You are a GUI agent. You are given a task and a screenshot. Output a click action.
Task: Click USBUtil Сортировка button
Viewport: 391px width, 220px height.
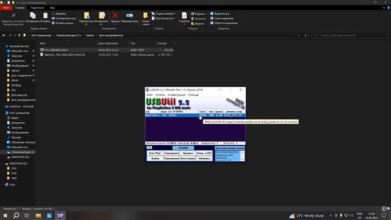(172, 153)
